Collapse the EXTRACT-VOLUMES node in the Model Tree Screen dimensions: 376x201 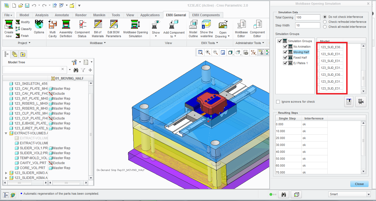(6, 133)
